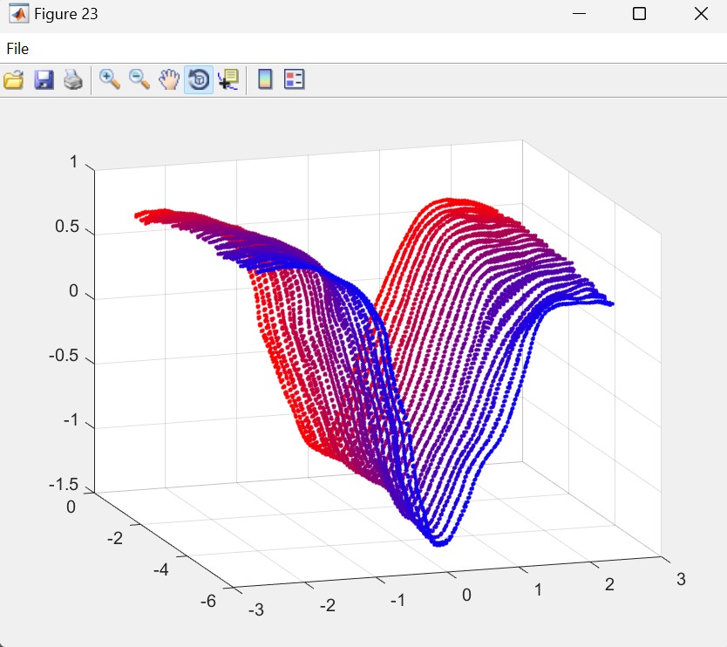Click the Open File folder icon
The width and height of the screenshot is (727, 647).
pos(14,80)
